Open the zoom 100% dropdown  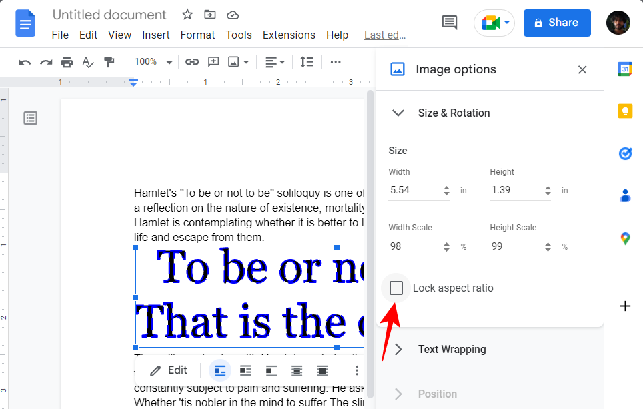click(x=153, y=62)
